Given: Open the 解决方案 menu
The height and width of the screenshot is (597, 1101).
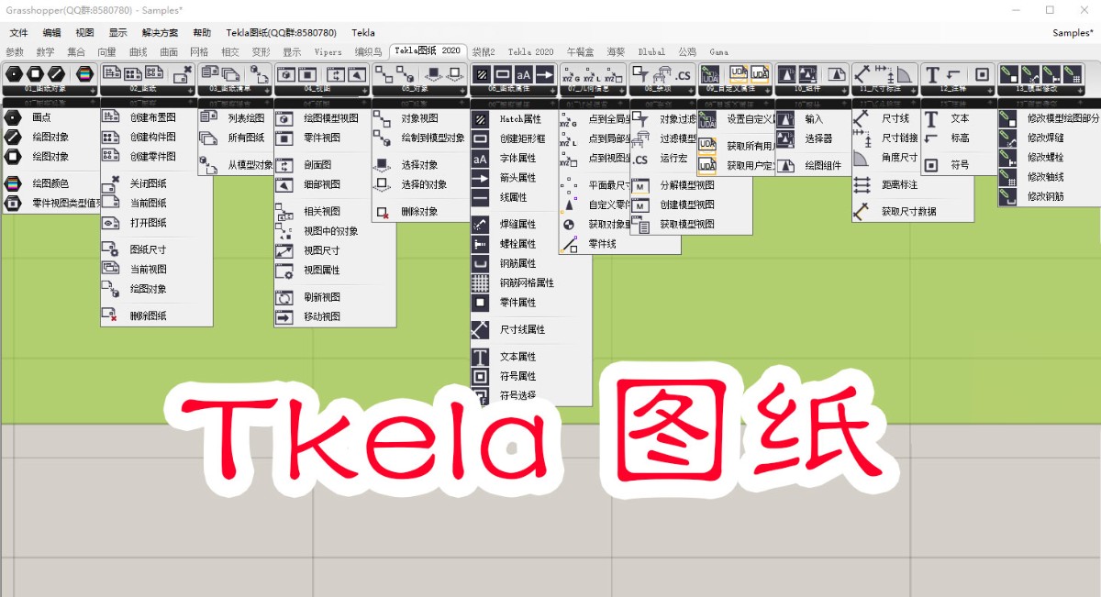Looking at the screenshot, I should coord(161,32).
